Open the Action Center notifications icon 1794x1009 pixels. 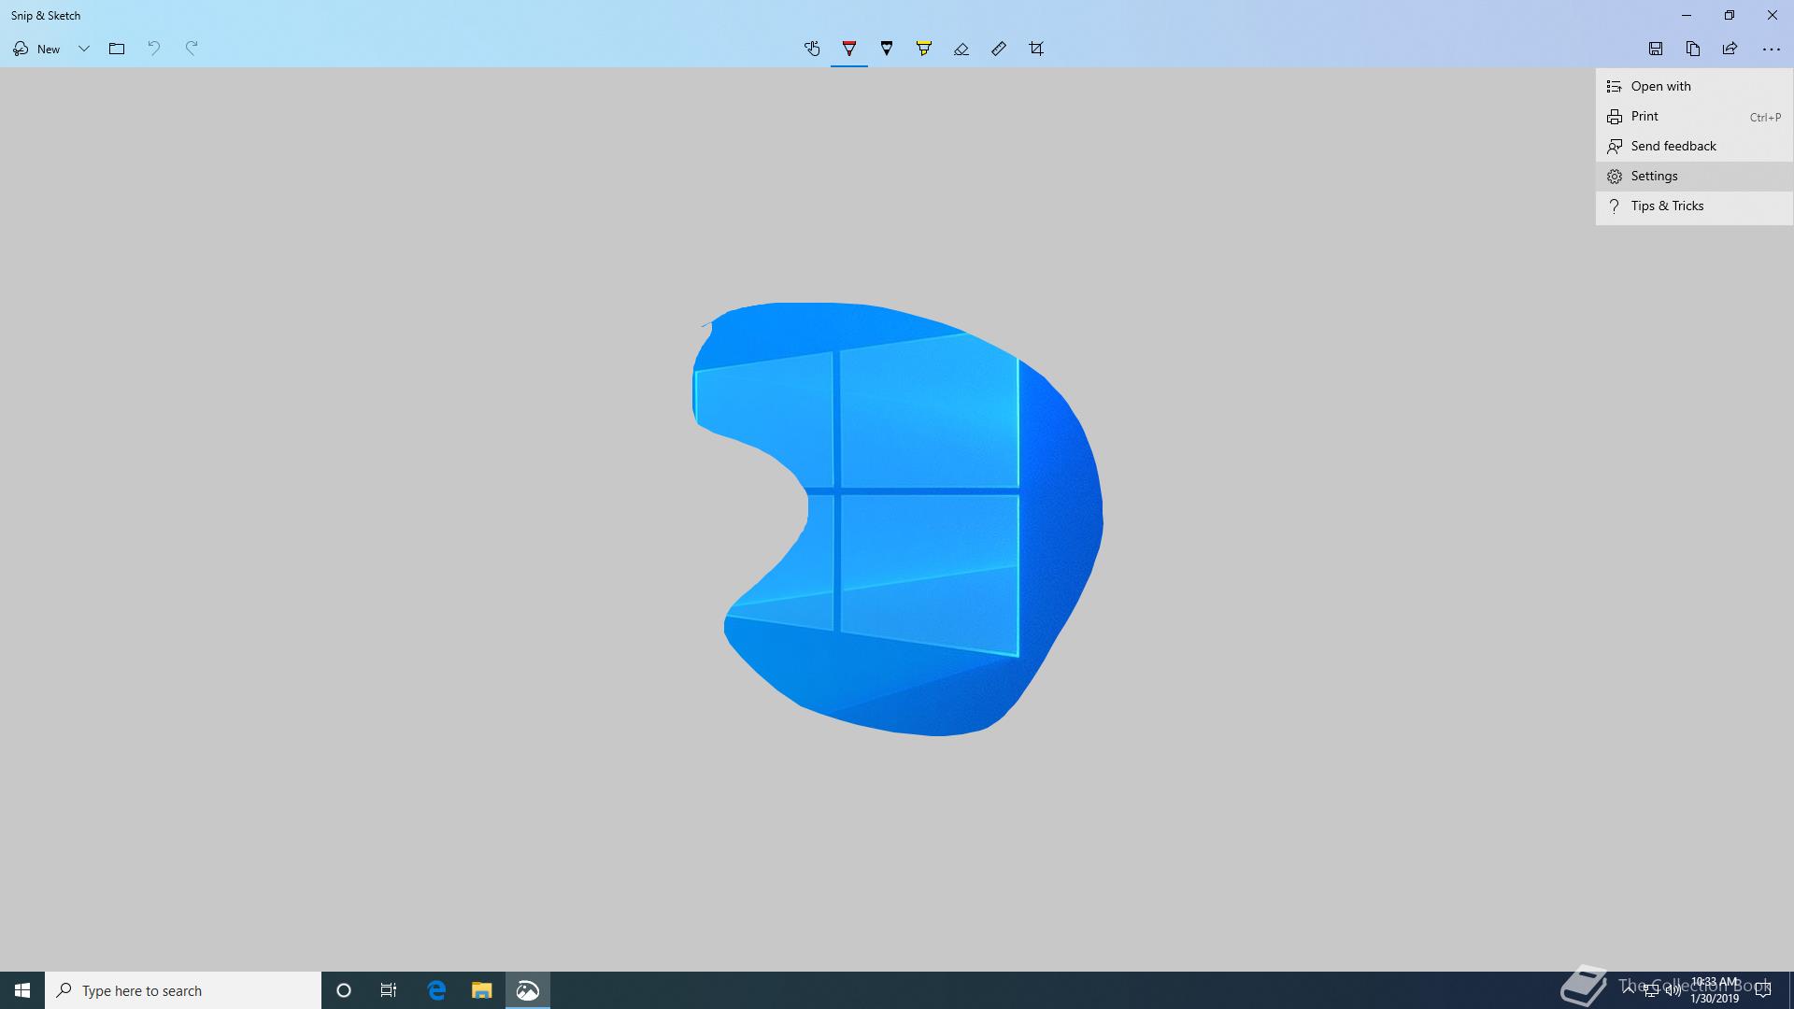pos(1763,990)
